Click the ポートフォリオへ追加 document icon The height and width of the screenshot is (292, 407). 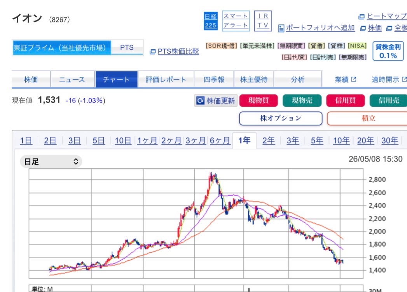click(x=281, y=28)
